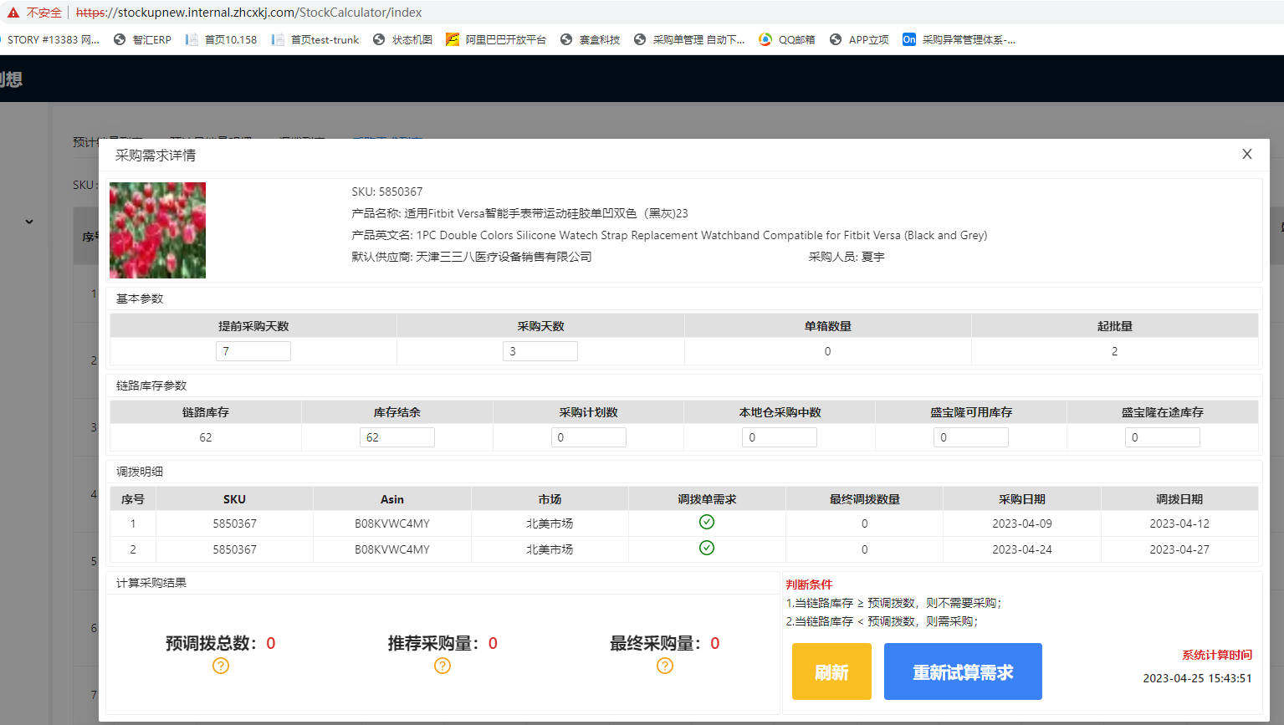This screenshot has width=1284, height=725.
Task: Expand the left sidebar chevron
Action: pyautogui.click(x=29, y=222)
